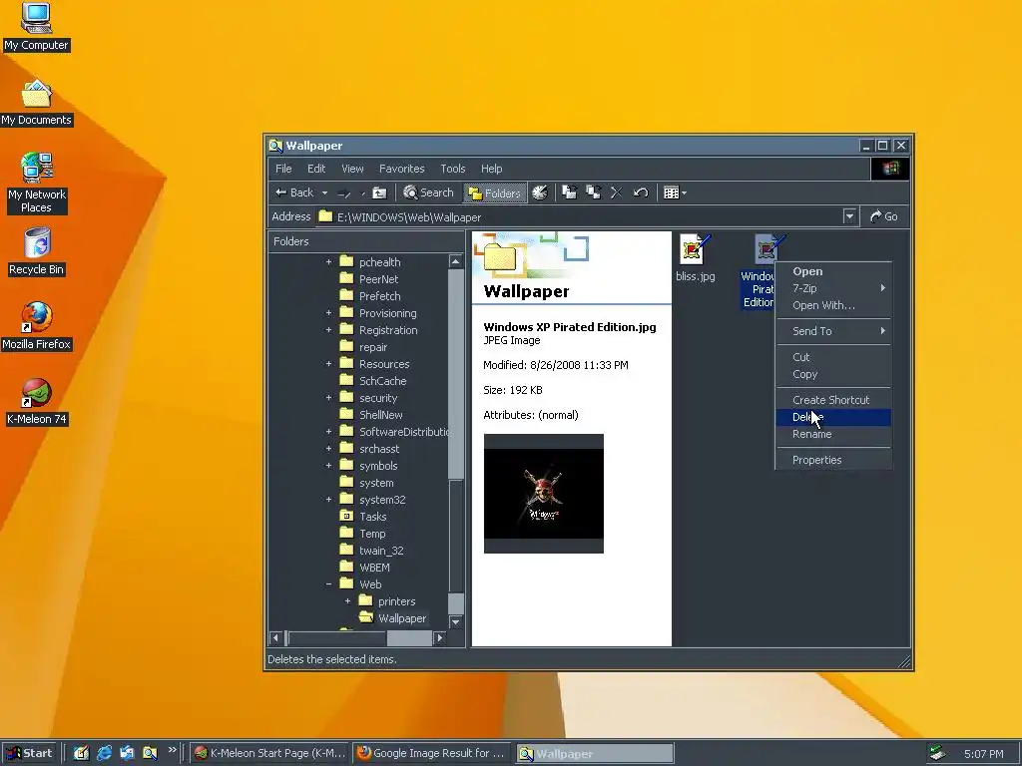Open Mozilla Firefox desktop shortcut
The height and width of the screenshot is (766, 1022).
[36, 327]
